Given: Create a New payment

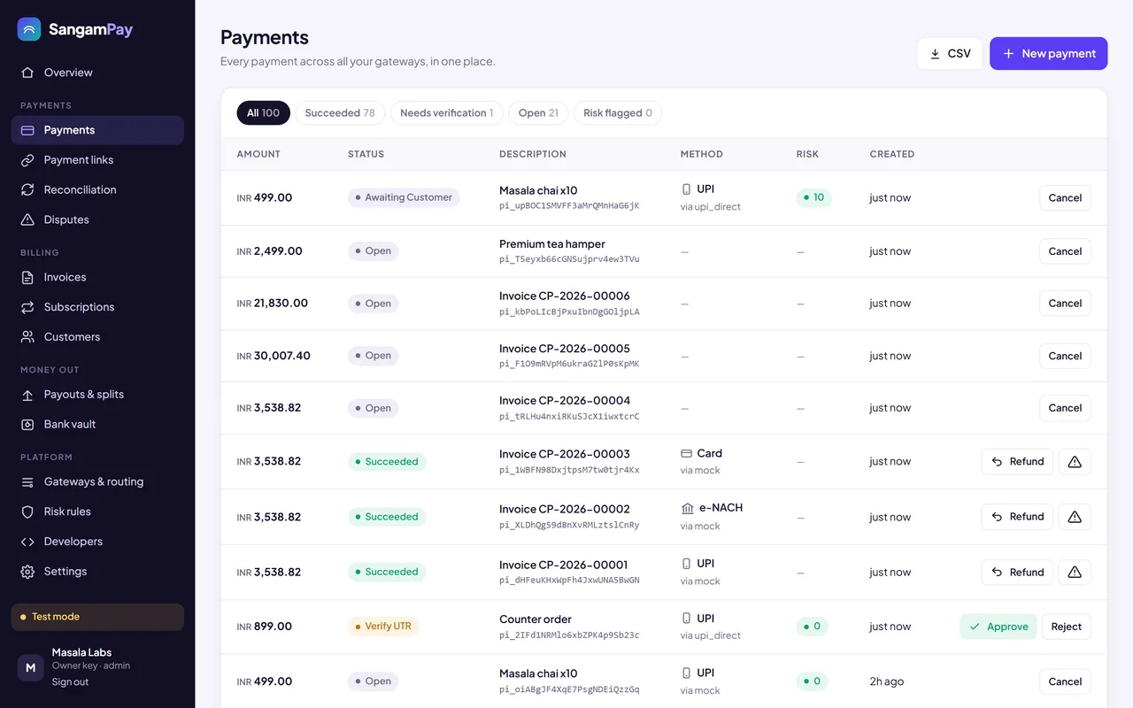Looking at the screenshot, I should 1049,54.
